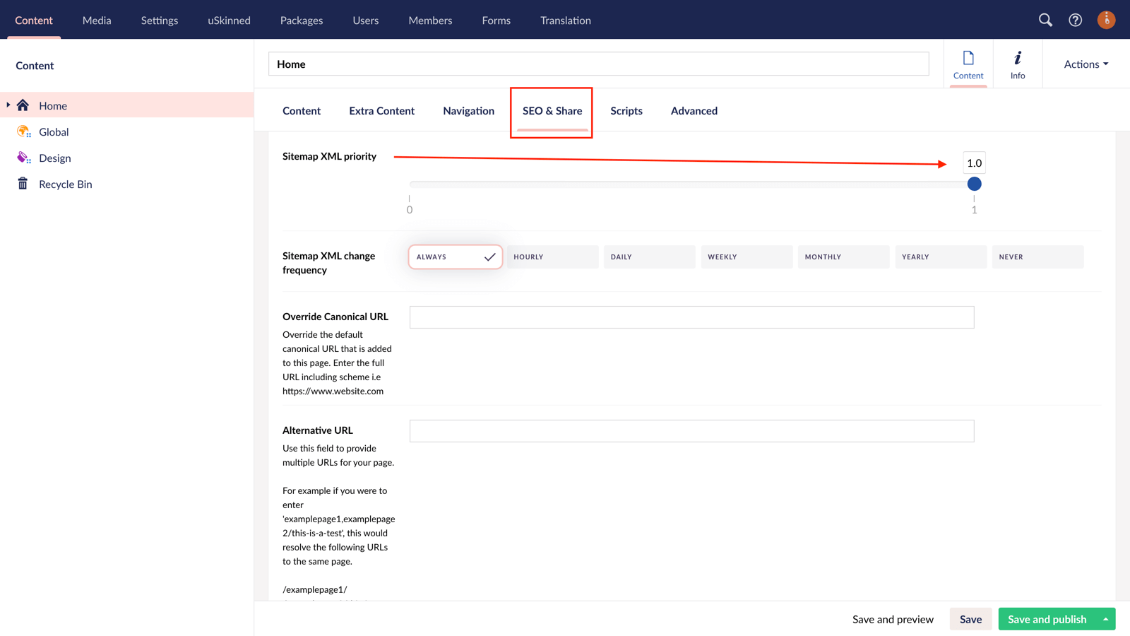Click the Save and preview button
The width and height of the screenshot is (1130, 636).
893,618
